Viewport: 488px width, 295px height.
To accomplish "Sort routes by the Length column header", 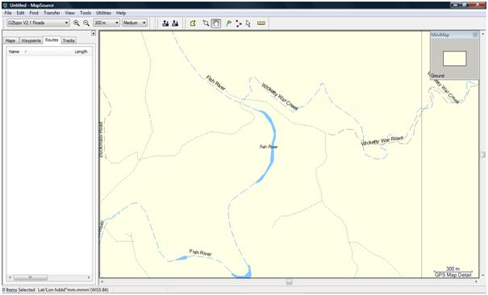I will pyautogui.click(x=81, y=52).
